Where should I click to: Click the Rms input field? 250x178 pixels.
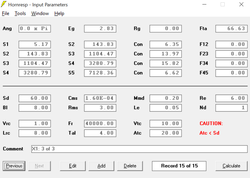point(100,108)
